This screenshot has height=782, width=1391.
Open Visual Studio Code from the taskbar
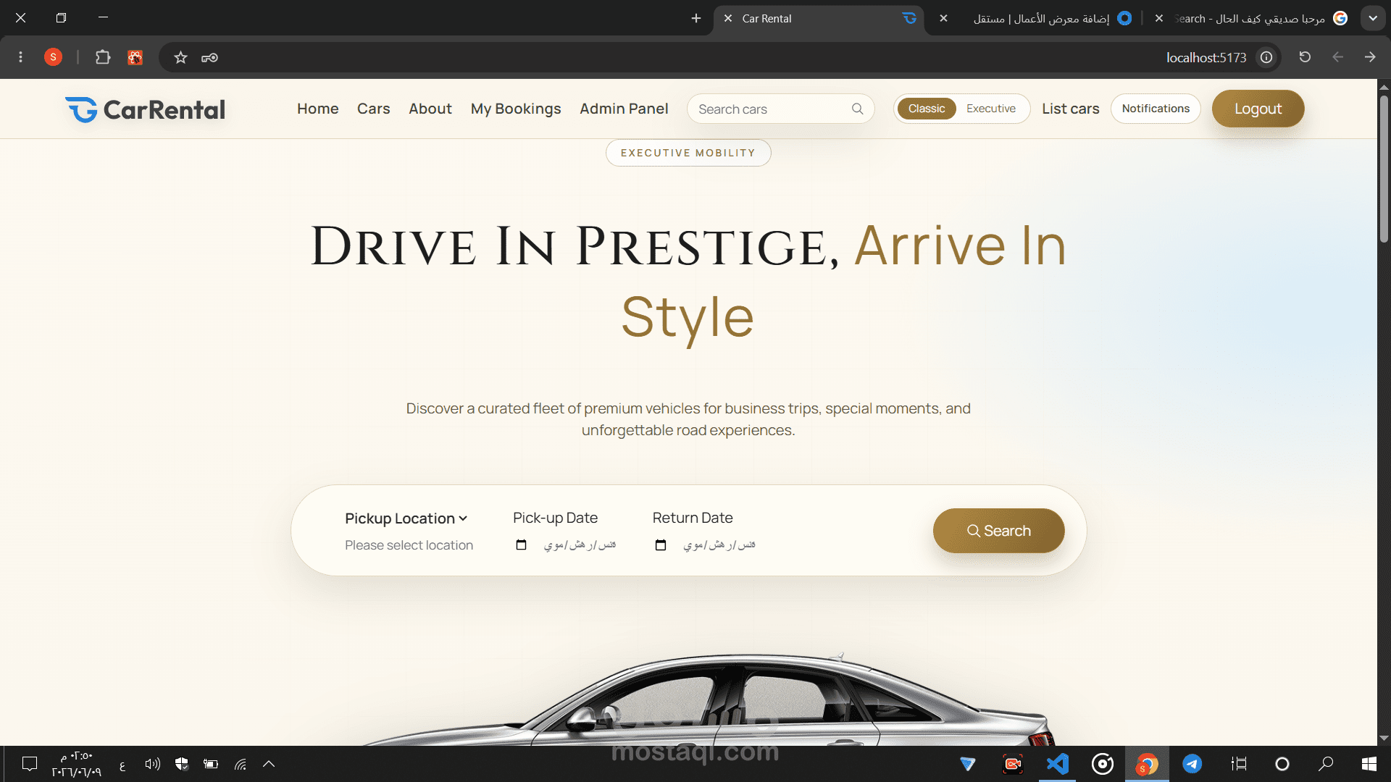pos(1058,764)
